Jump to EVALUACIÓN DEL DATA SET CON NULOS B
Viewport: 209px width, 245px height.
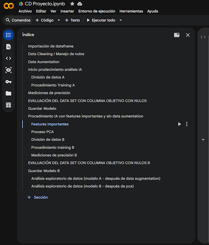pos(89,163)
